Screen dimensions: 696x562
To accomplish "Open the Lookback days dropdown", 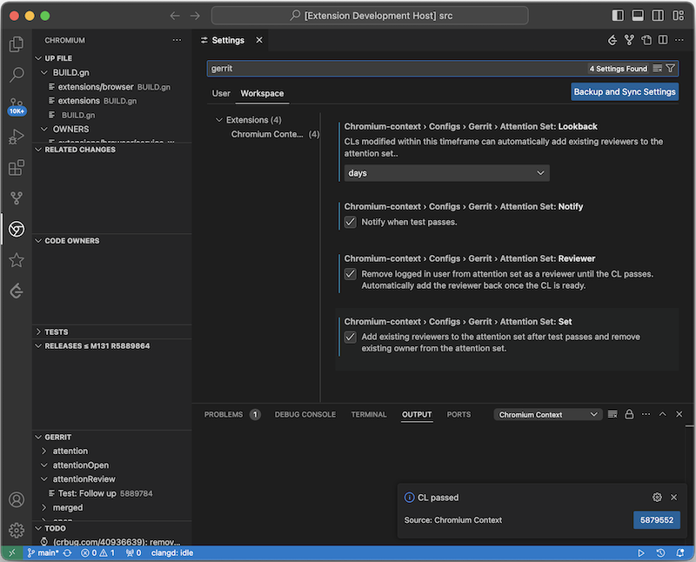I will click(x=446, y=173).
